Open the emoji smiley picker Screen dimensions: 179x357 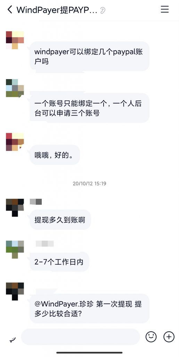coord(151,336)
